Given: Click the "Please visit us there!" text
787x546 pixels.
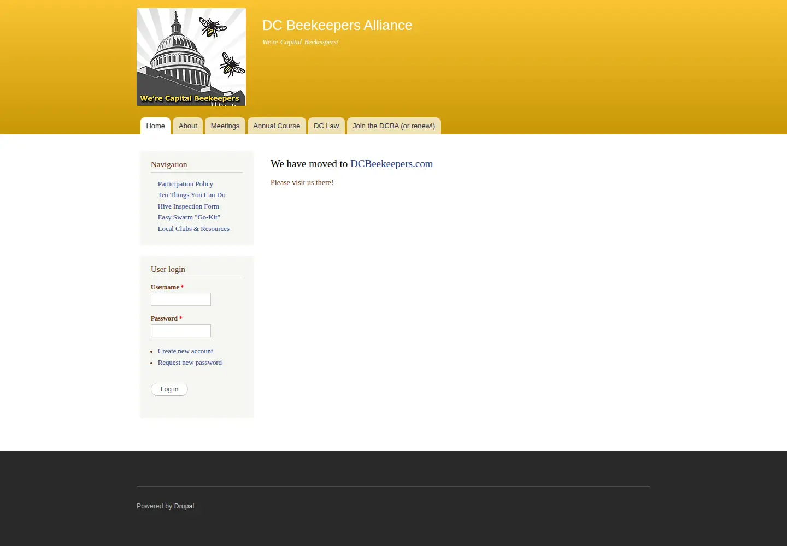Looking at the screenshot, I should pos(302,182).
